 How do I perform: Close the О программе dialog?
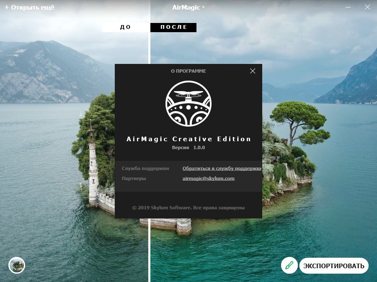click(x=253, y=71)
